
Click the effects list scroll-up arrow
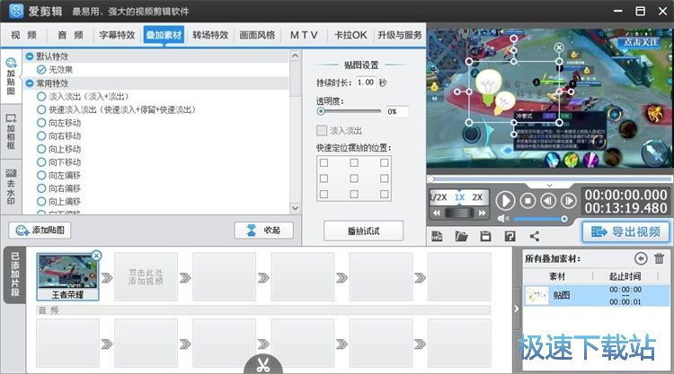(x=295, y=56)
